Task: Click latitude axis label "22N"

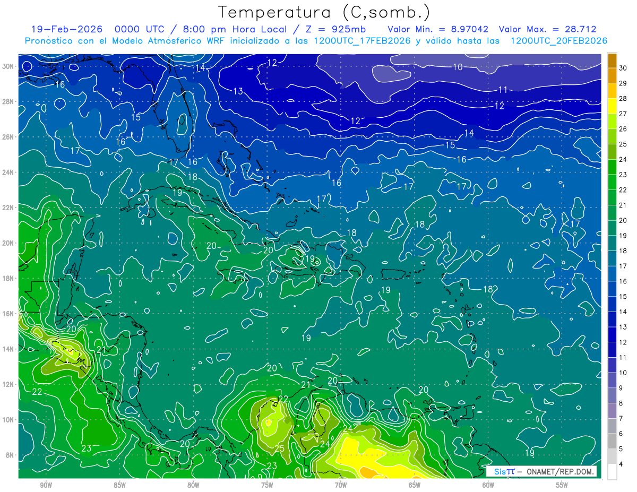Action: 8,208
